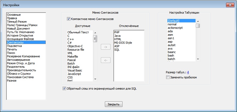Close the Настройки dialog window
The width and height of the screenshot is (237, 112).
pyautogui.click(x=230, y=5)
